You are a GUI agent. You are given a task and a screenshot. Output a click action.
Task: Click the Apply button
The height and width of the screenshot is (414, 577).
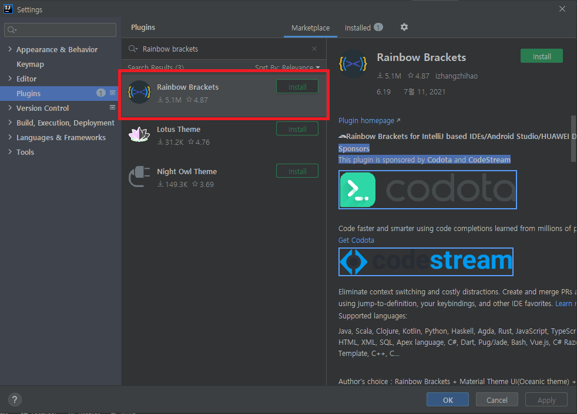[546, 400]
